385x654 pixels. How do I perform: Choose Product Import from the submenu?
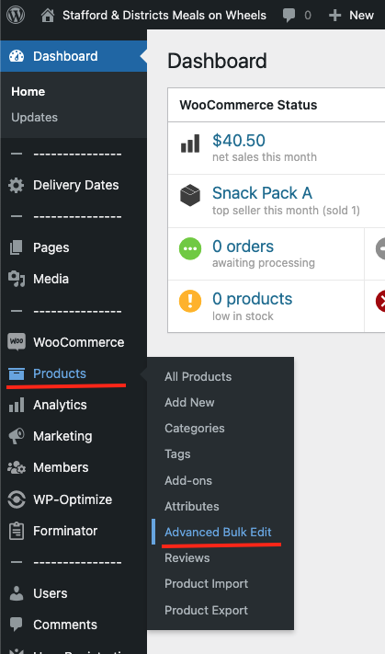206,584
